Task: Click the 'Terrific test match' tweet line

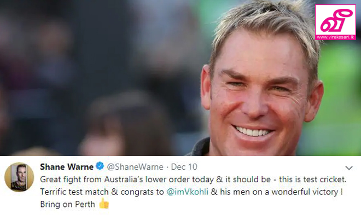Action: coord(191,192)
